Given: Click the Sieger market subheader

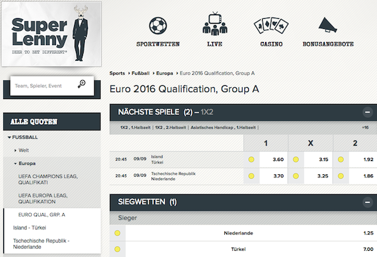Looking at the screenshot, I should 243,218.
